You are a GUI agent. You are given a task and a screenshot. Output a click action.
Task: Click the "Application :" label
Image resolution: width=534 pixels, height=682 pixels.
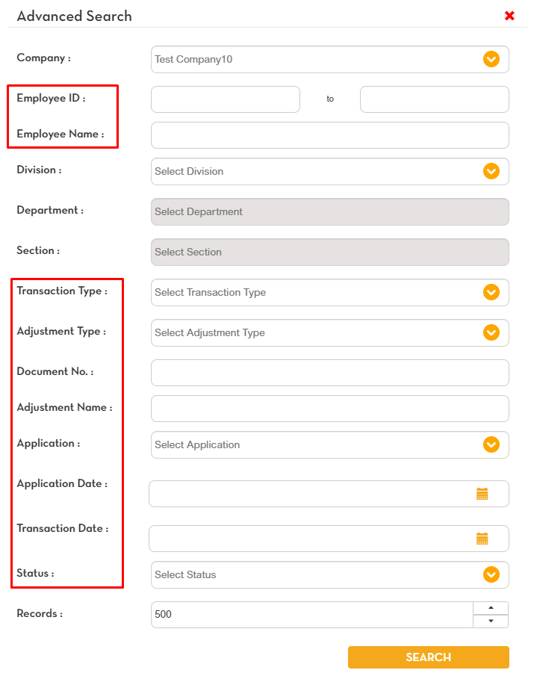pyautogui.click(x=49, y=444)
